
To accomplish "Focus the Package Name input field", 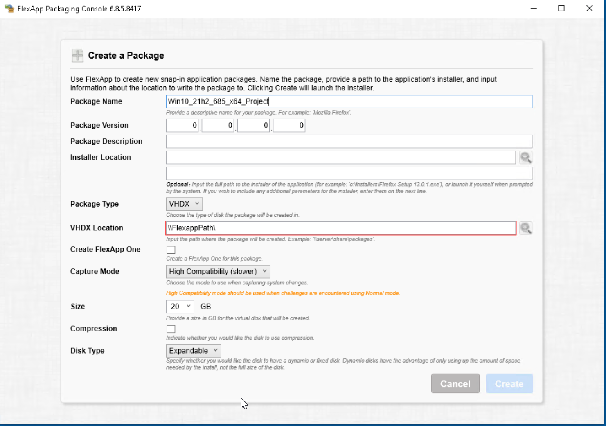I will 349,101.
